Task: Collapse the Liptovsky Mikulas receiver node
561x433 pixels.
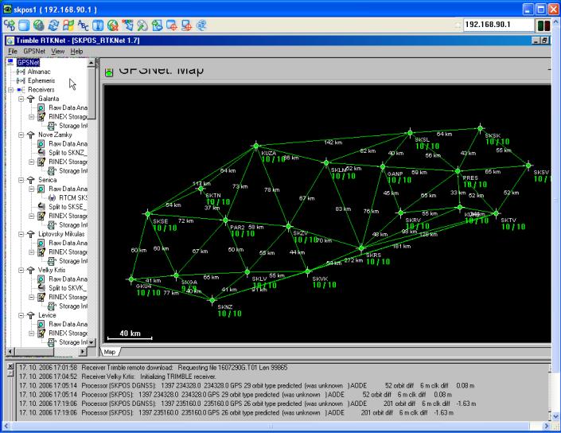Action: pyautogui.click(x=21, y=234)
